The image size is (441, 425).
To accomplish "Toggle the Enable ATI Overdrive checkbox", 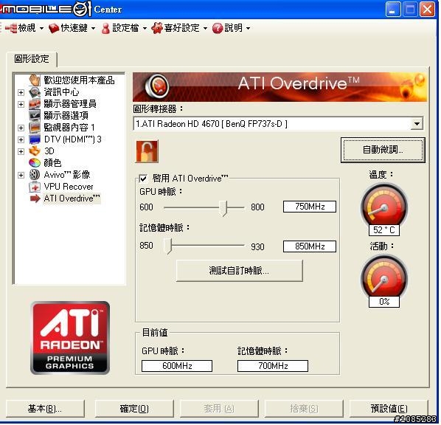I will click(143, 179).
